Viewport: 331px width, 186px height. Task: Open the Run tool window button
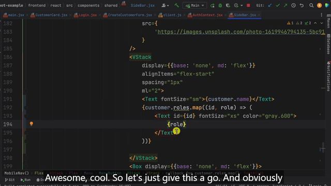point(25,180)
